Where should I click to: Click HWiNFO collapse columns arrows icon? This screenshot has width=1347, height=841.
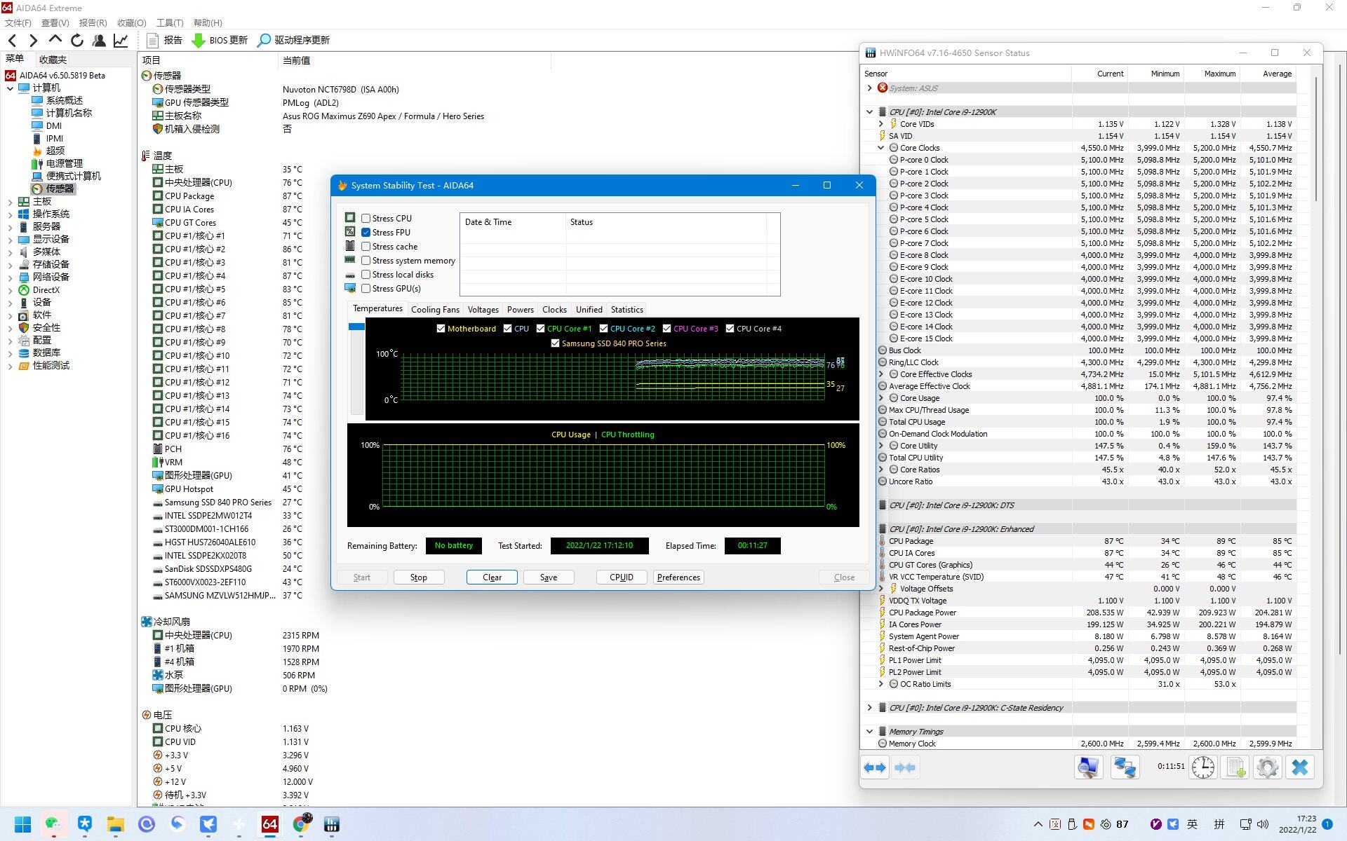(x=905, y=767)
